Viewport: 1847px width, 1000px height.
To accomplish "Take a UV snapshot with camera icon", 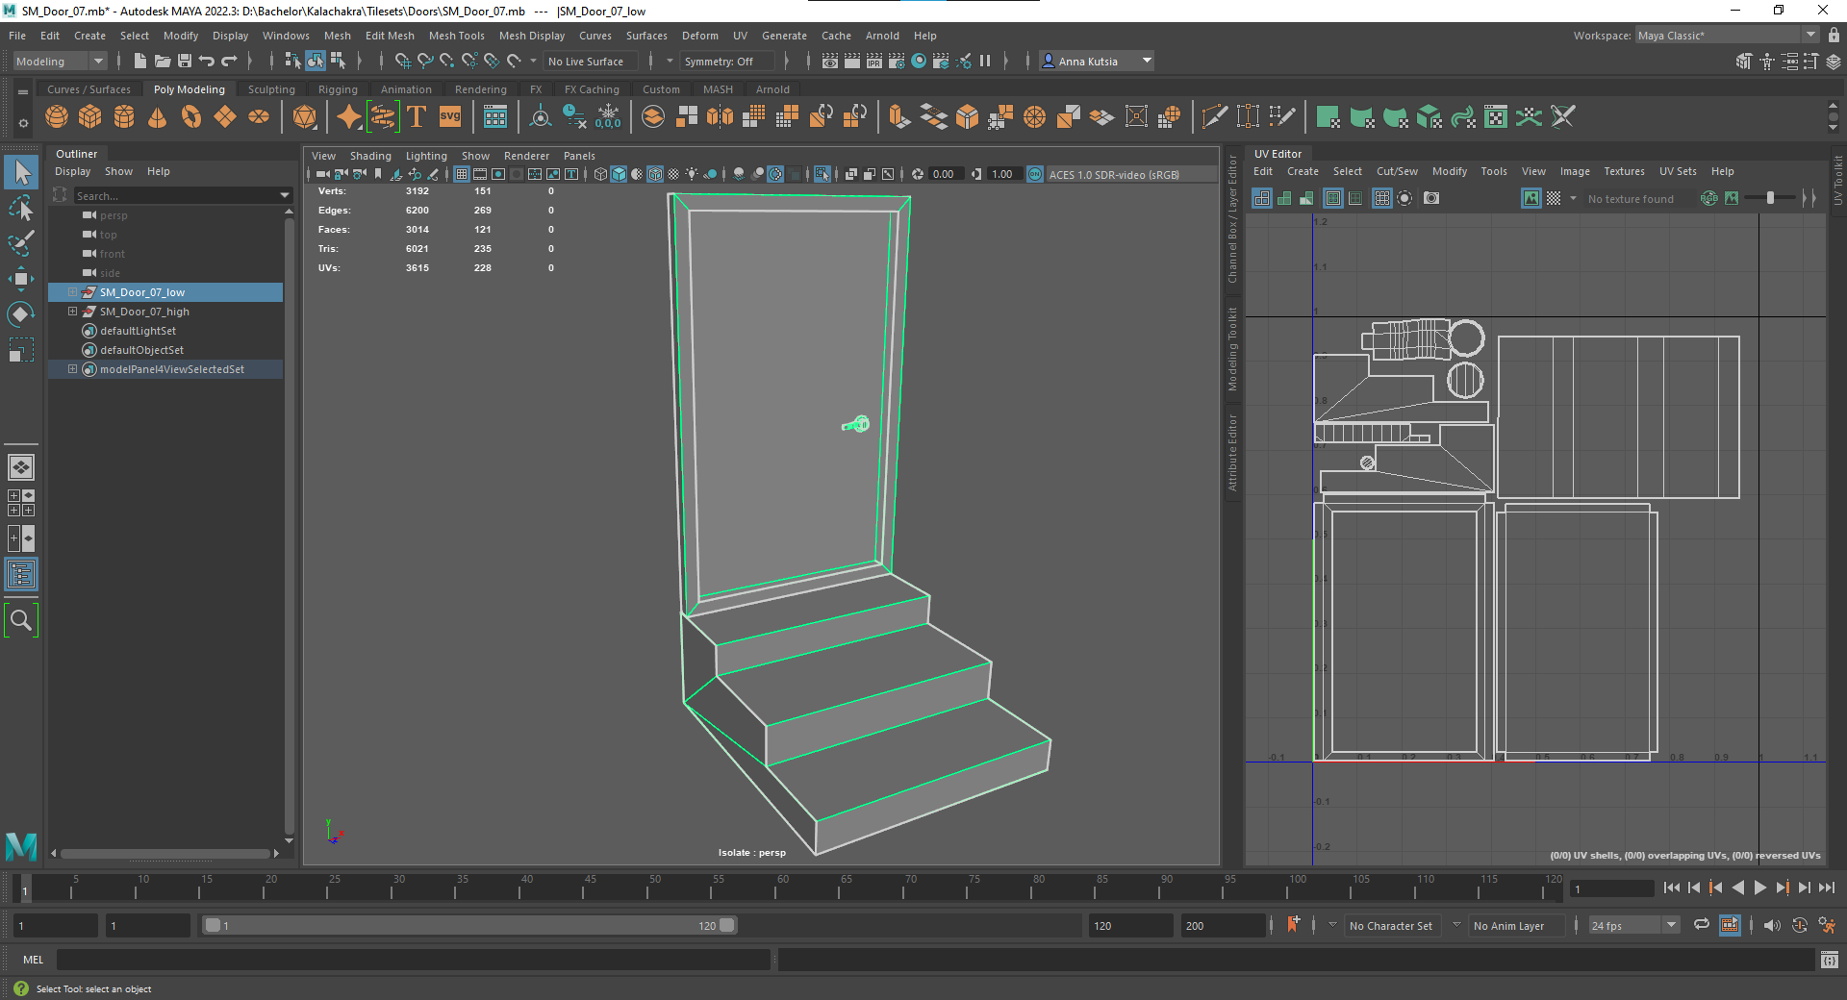I will point(1431,198).
